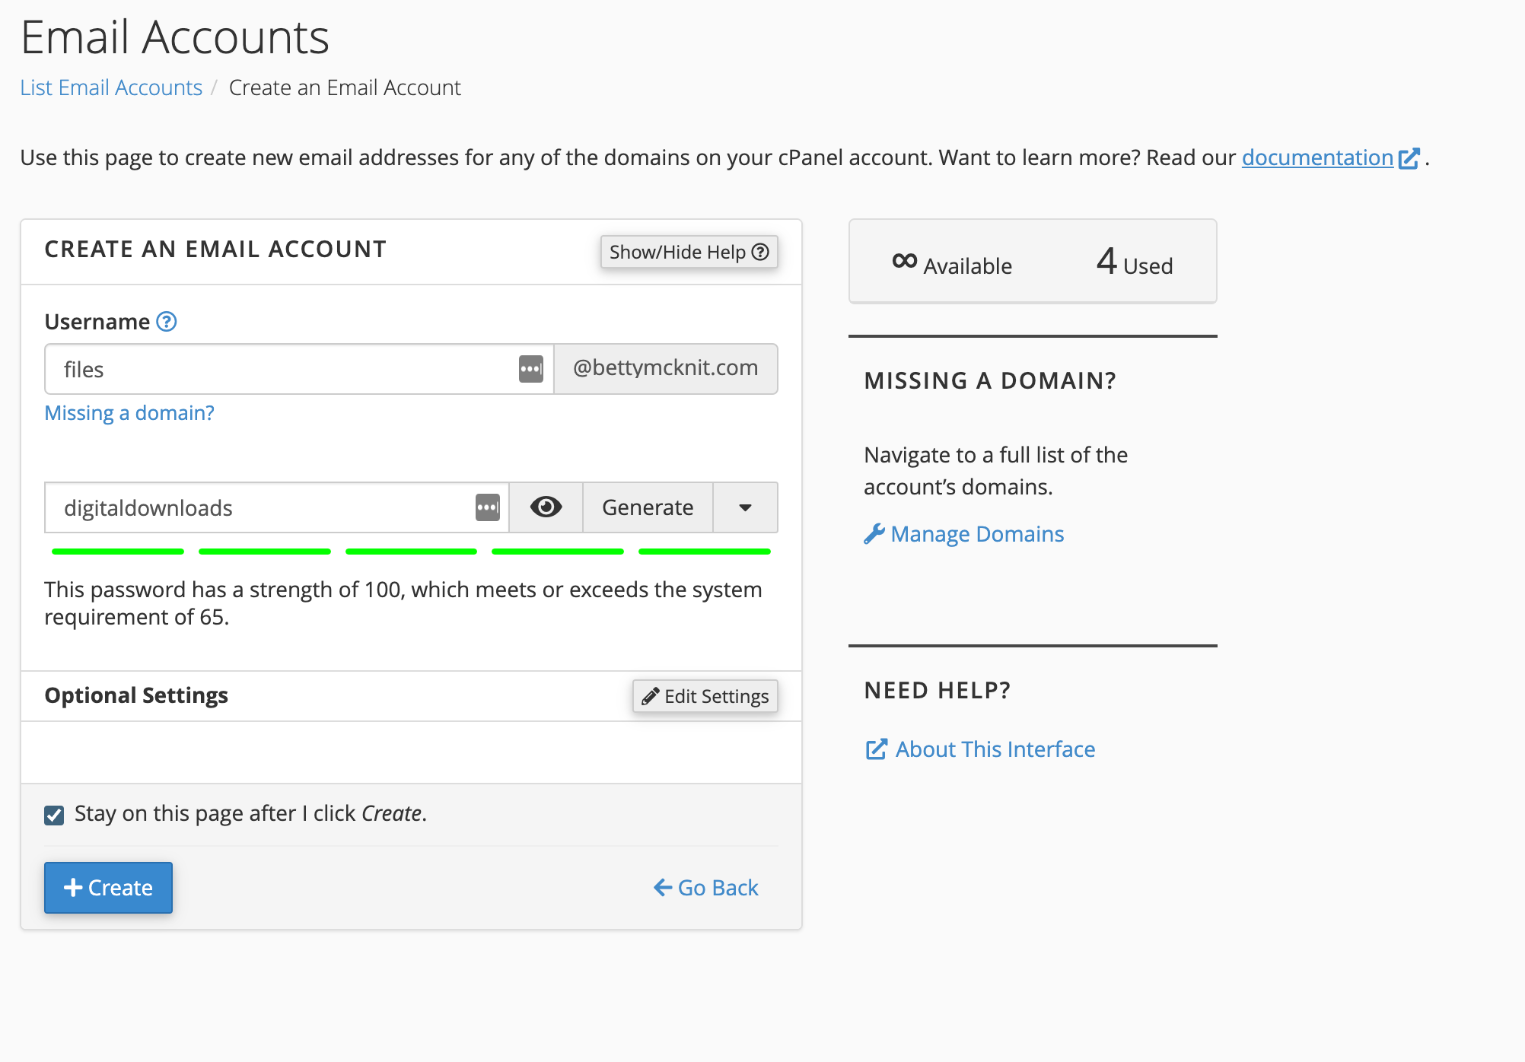
Task: Click the infinity Available icon
Action: tap(904, 261)
